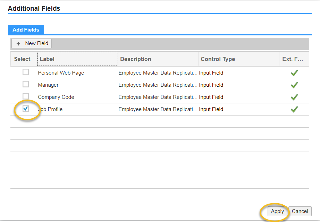The image size is (320, 222).
Task: Switch to the Add Fields tab
Action: coord(26,30)
